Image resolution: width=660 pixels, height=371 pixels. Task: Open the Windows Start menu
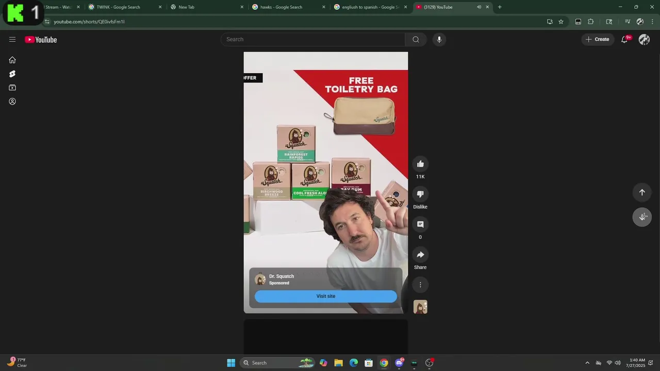[231, 363]
